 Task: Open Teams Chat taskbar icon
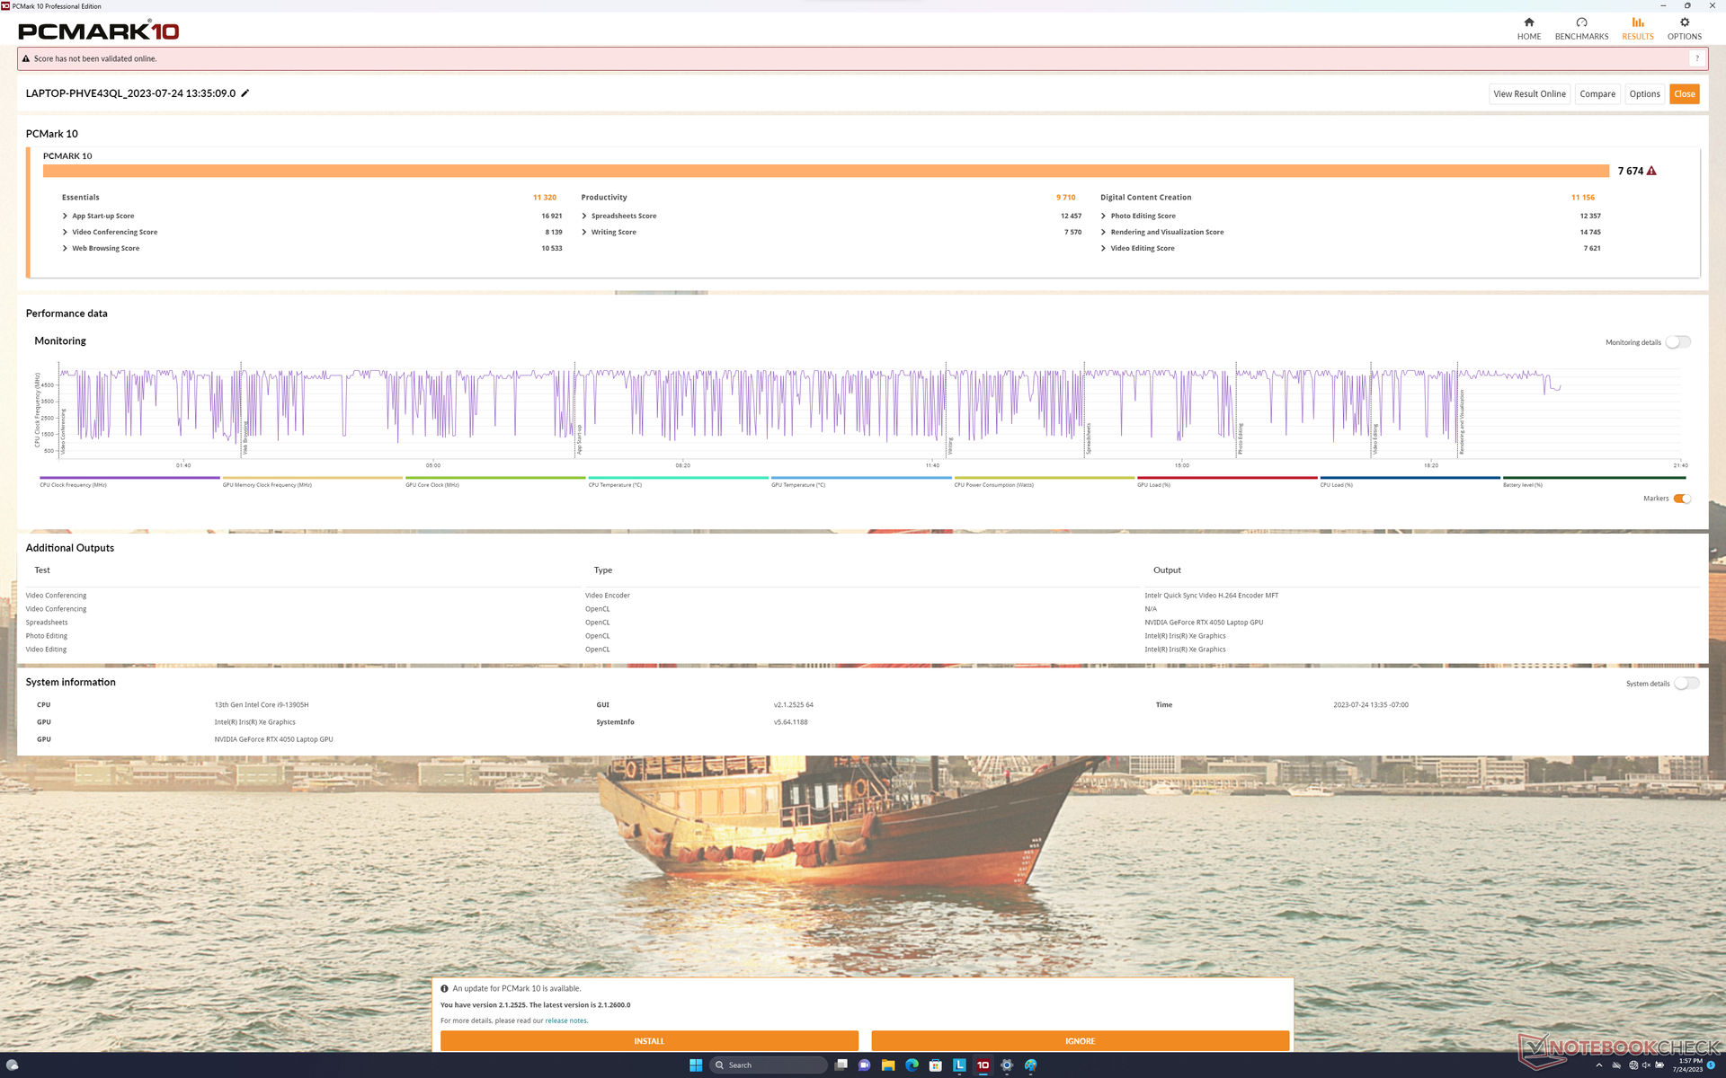pos(864,1065)
